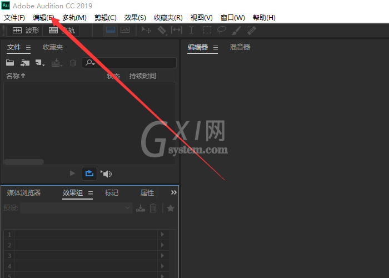Open the 编辑(E) menu
Image resolution: width=389 pixels, height=278 pixels.
click(43, 18)
